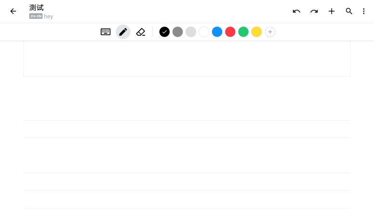Viewport: 374px width, 222px height.
Task: Pick the green color swatch
Action: [x=243, y=32]
